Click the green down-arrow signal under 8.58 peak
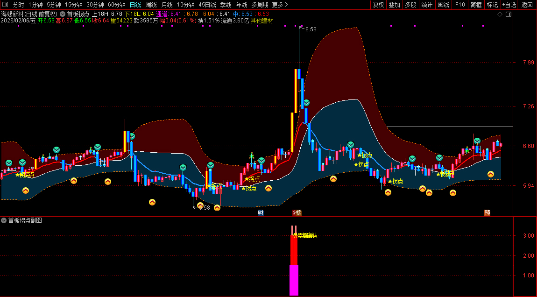This screenshot has height=297, width=537. point(306,102)
